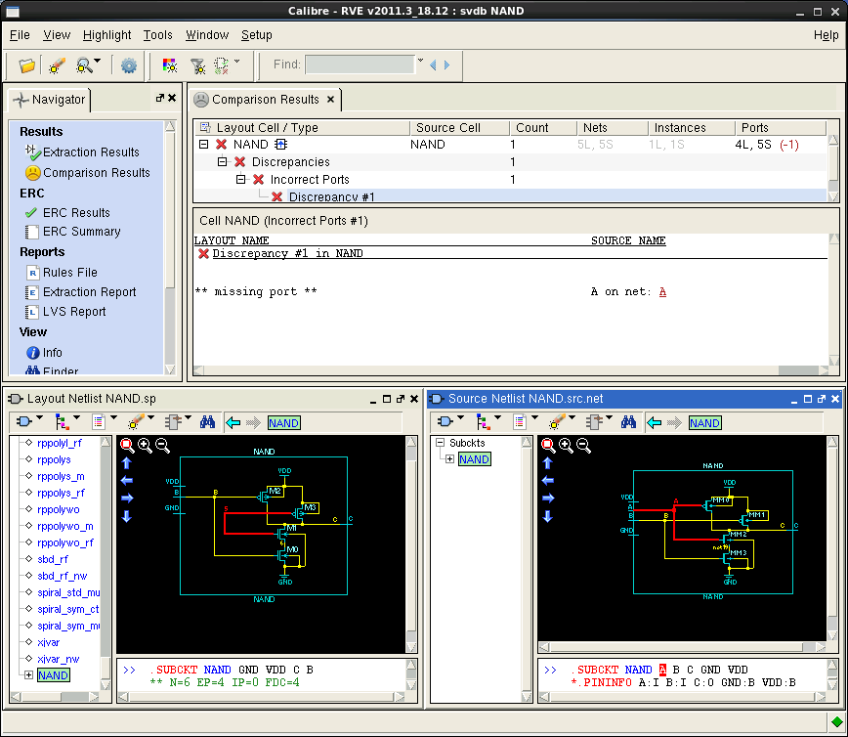The image size is (848, 737).
Task: Open the Rules File report
Action: pyautogui.click(x=69, y=272)
